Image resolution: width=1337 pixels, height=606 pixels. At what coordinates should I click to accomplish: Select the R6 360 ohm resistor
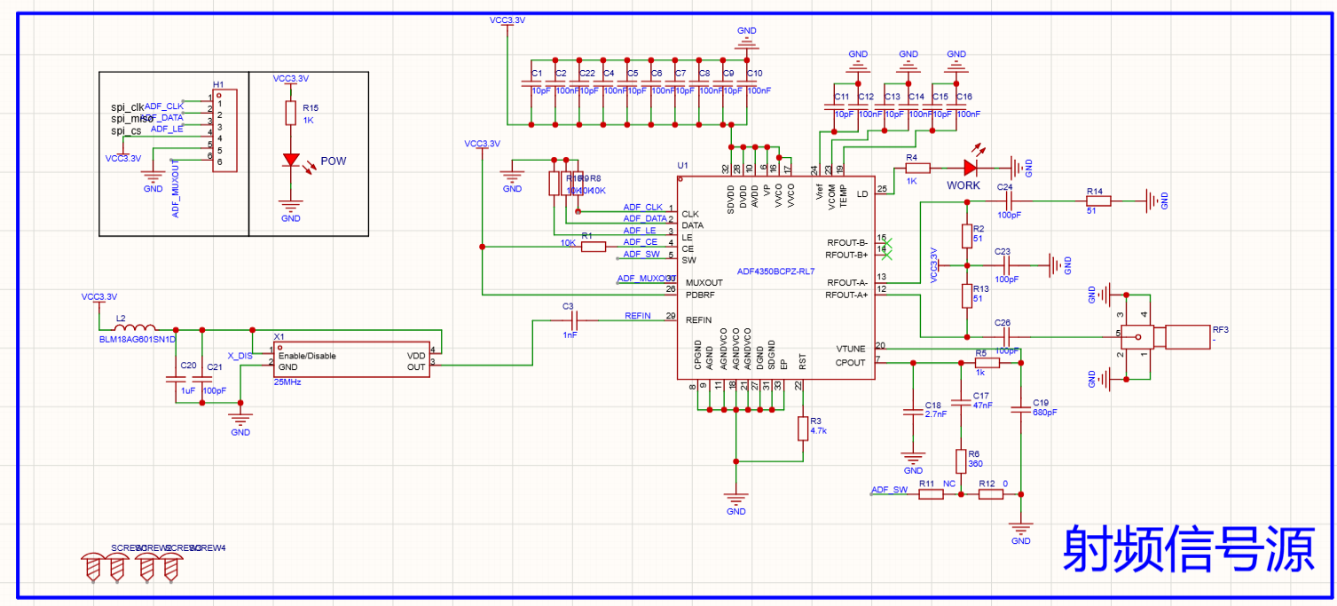click(960, 461)
